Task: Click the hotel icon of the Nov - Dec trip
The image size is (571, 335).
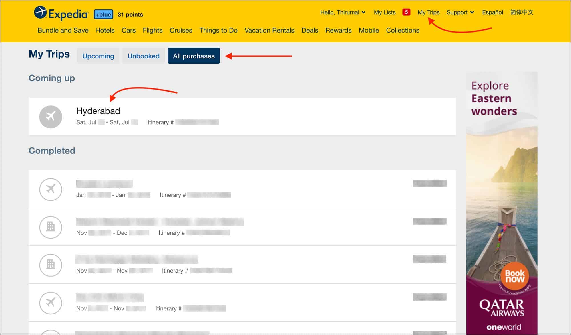Action: coord(51,227)
